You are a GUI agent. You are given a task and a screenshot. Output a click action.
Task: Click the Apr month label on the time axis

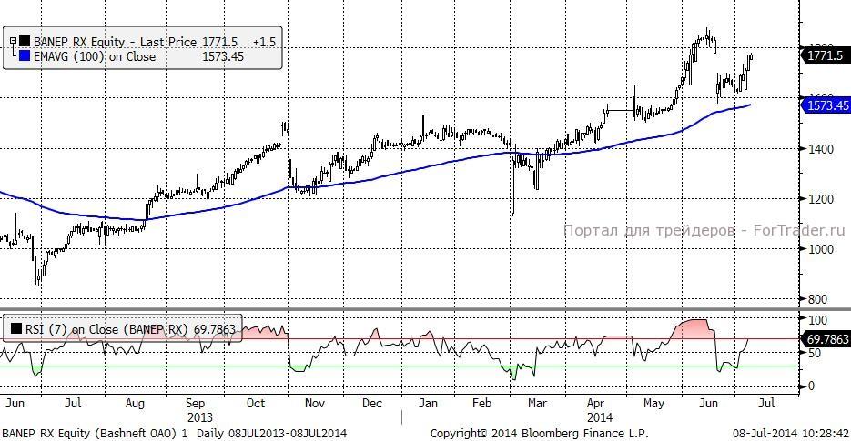point(595,404)
